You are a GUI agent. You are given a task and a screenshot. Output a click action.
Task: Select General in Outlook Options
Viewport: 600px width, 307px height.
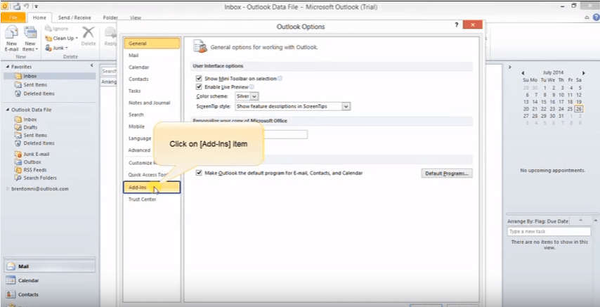point(152,44)
